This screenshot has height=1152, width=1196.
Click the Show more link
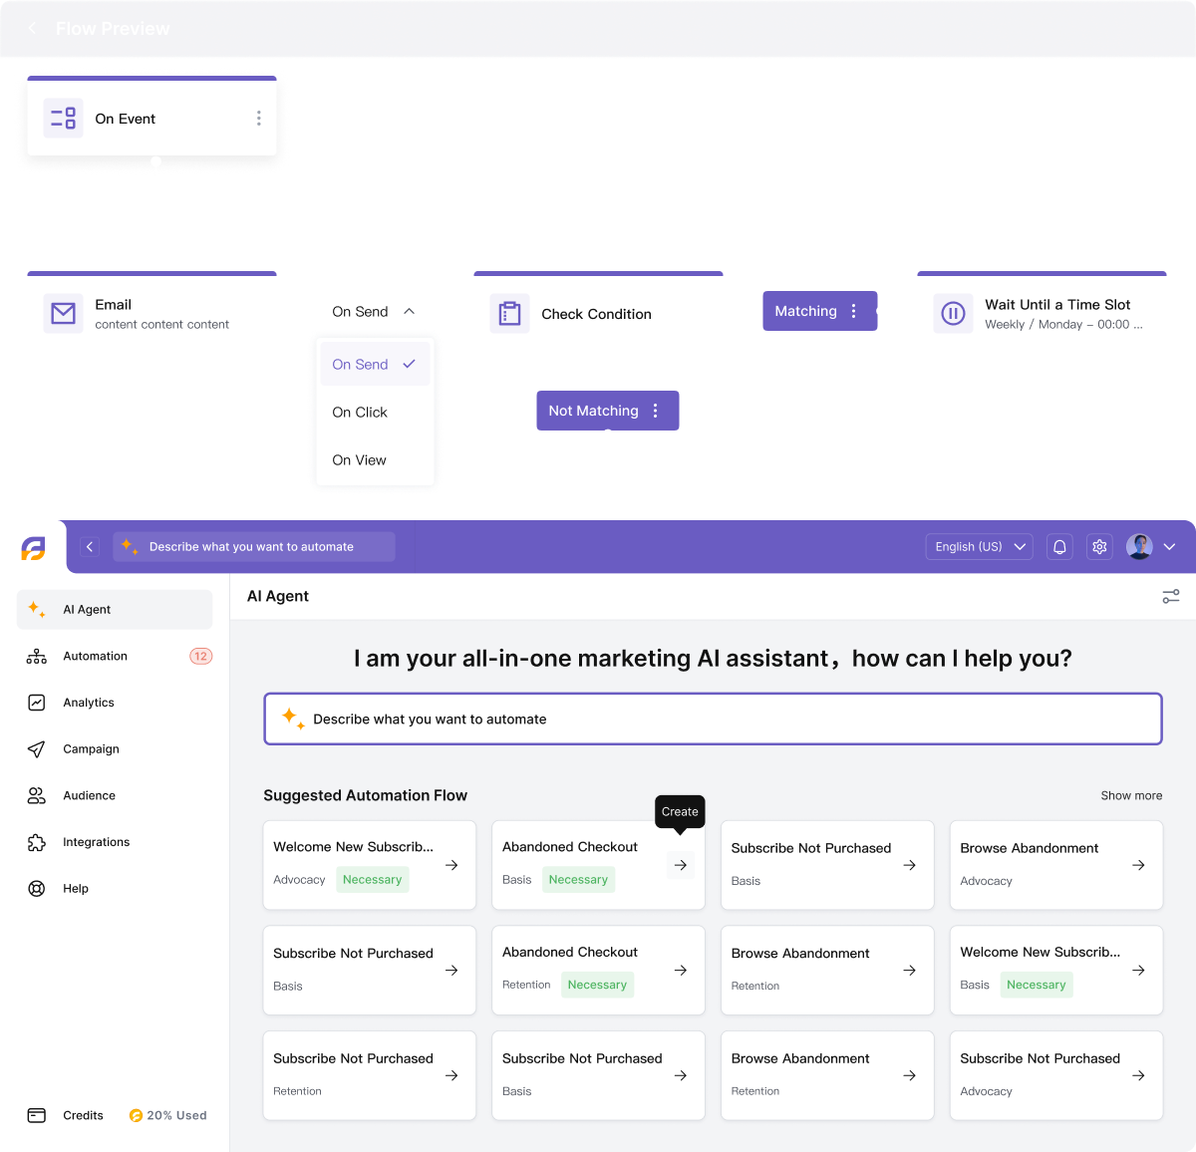(x=1131, y=796)
